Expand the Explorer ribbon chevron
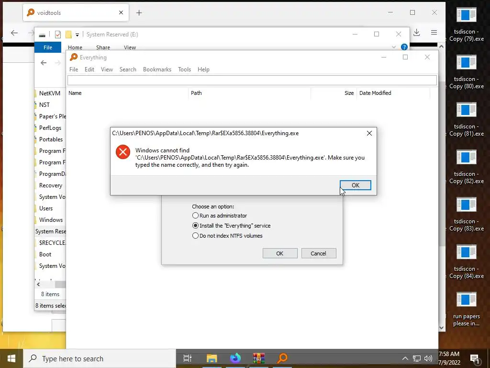 pyautogui.click(x=393, y=47)
